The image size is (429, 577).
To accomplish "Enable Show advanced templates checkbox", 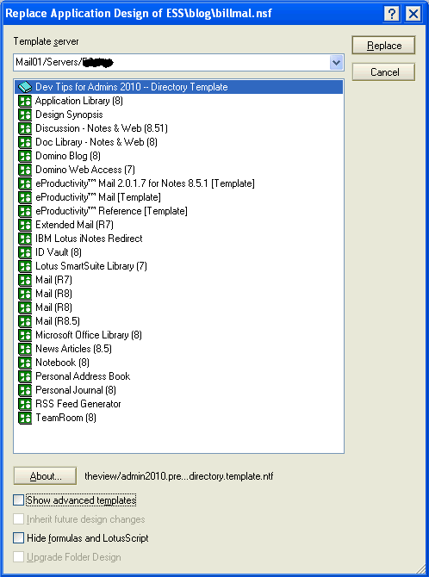I will 18,500.
